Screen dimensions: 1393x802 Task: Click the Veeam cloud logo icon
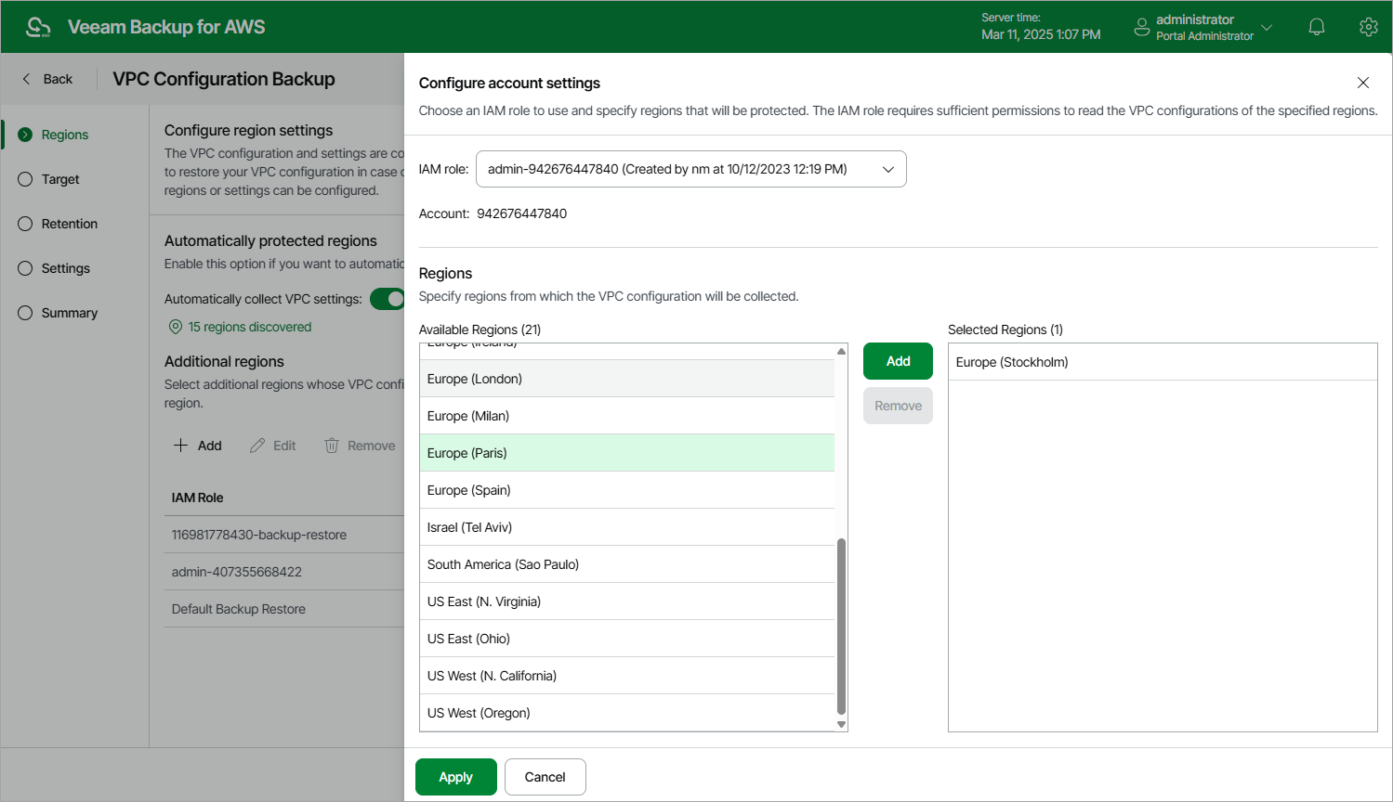[x=38, y=27]
